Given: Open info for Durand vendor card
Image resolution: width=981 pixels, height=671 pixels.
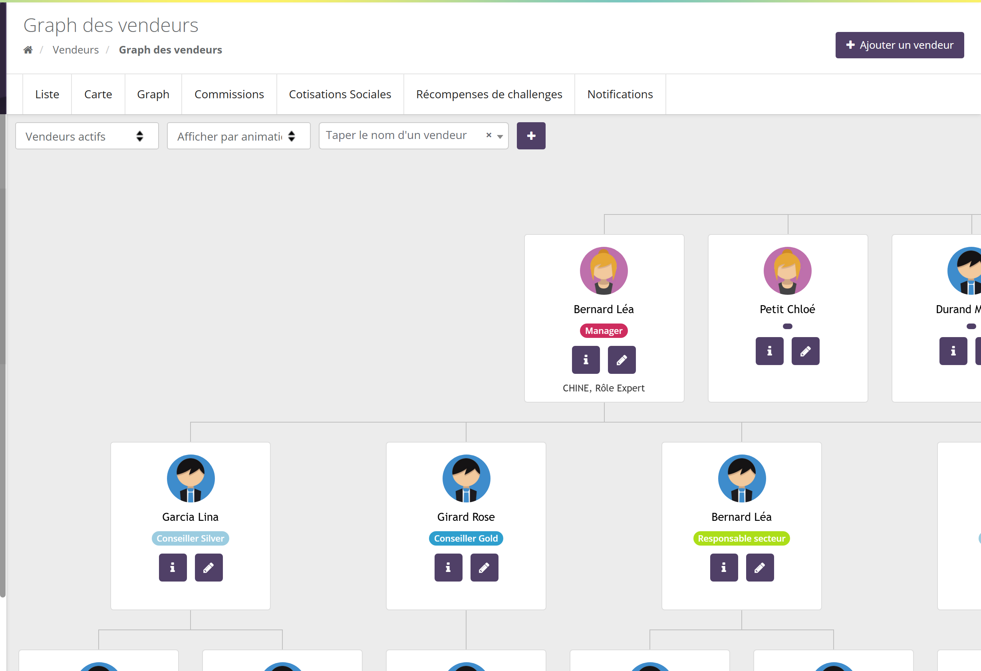Looking at the screenshot, I should click(x=953, y=351).
